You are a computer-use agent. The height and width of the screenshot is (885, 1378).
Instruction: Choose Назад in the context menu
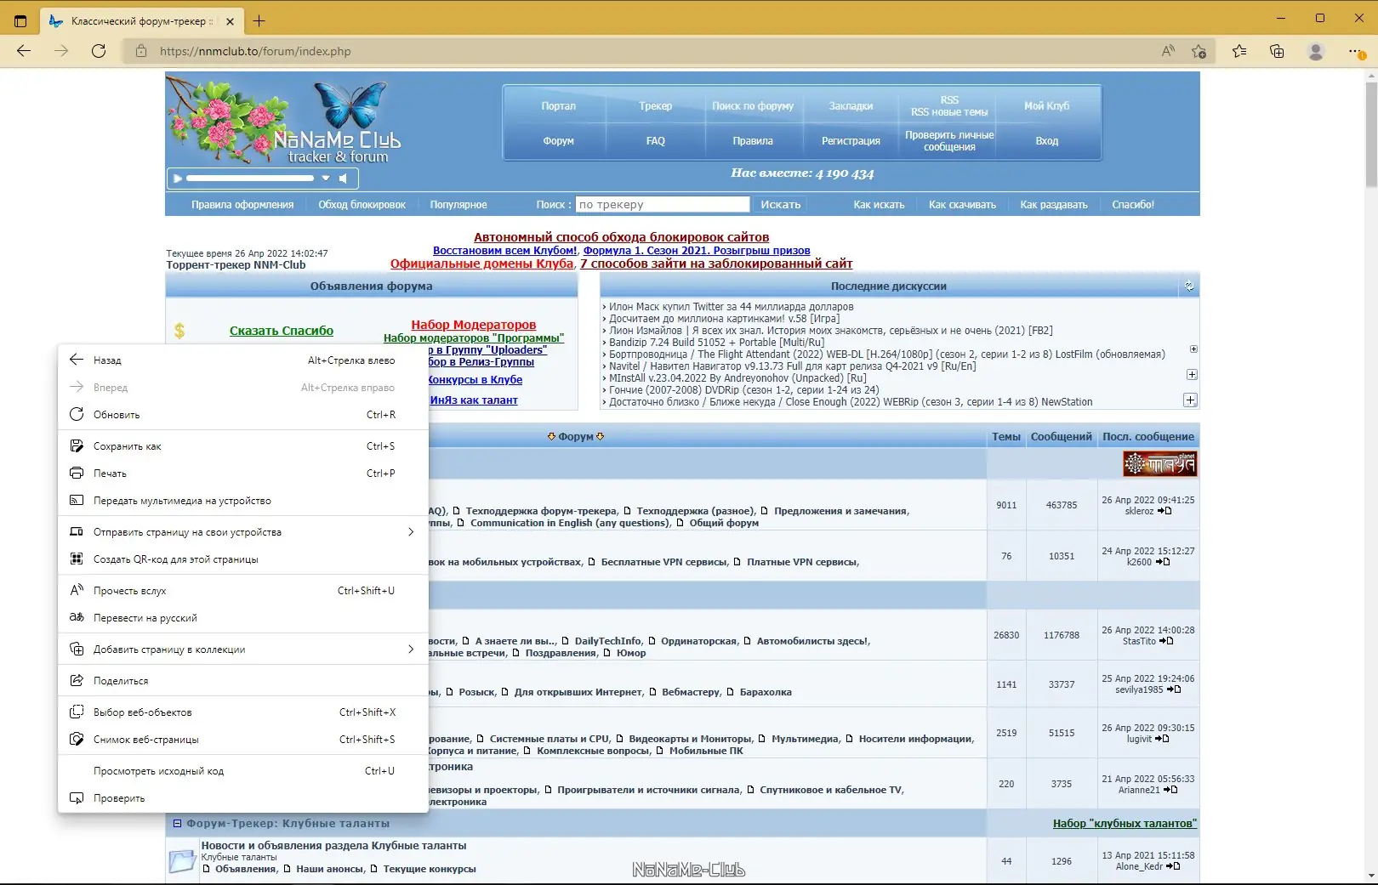click(x=243, y=360)
